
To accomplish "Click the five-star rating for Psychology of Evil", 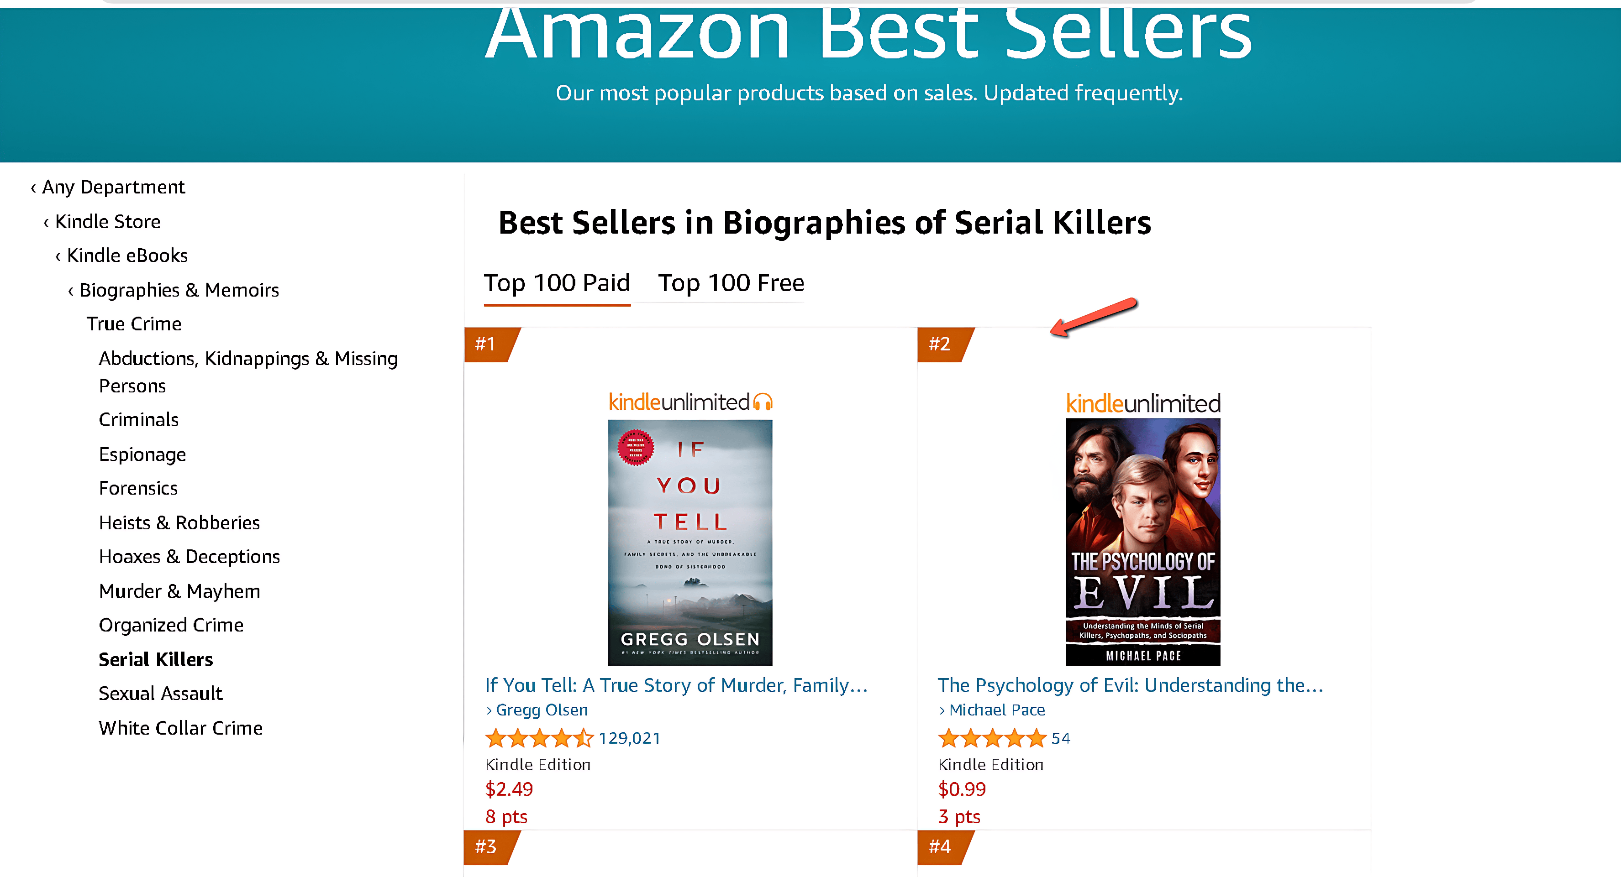I will [992, 738].
